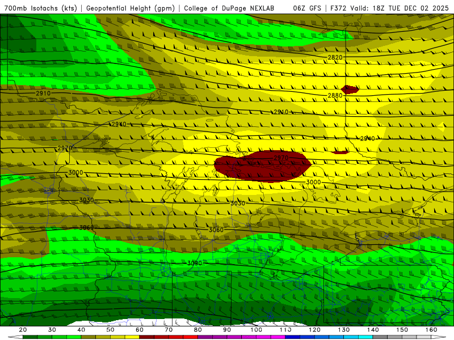The image size is (454, 340).
Task: Click the 2820 height contour label
Action: click(335, 57)
